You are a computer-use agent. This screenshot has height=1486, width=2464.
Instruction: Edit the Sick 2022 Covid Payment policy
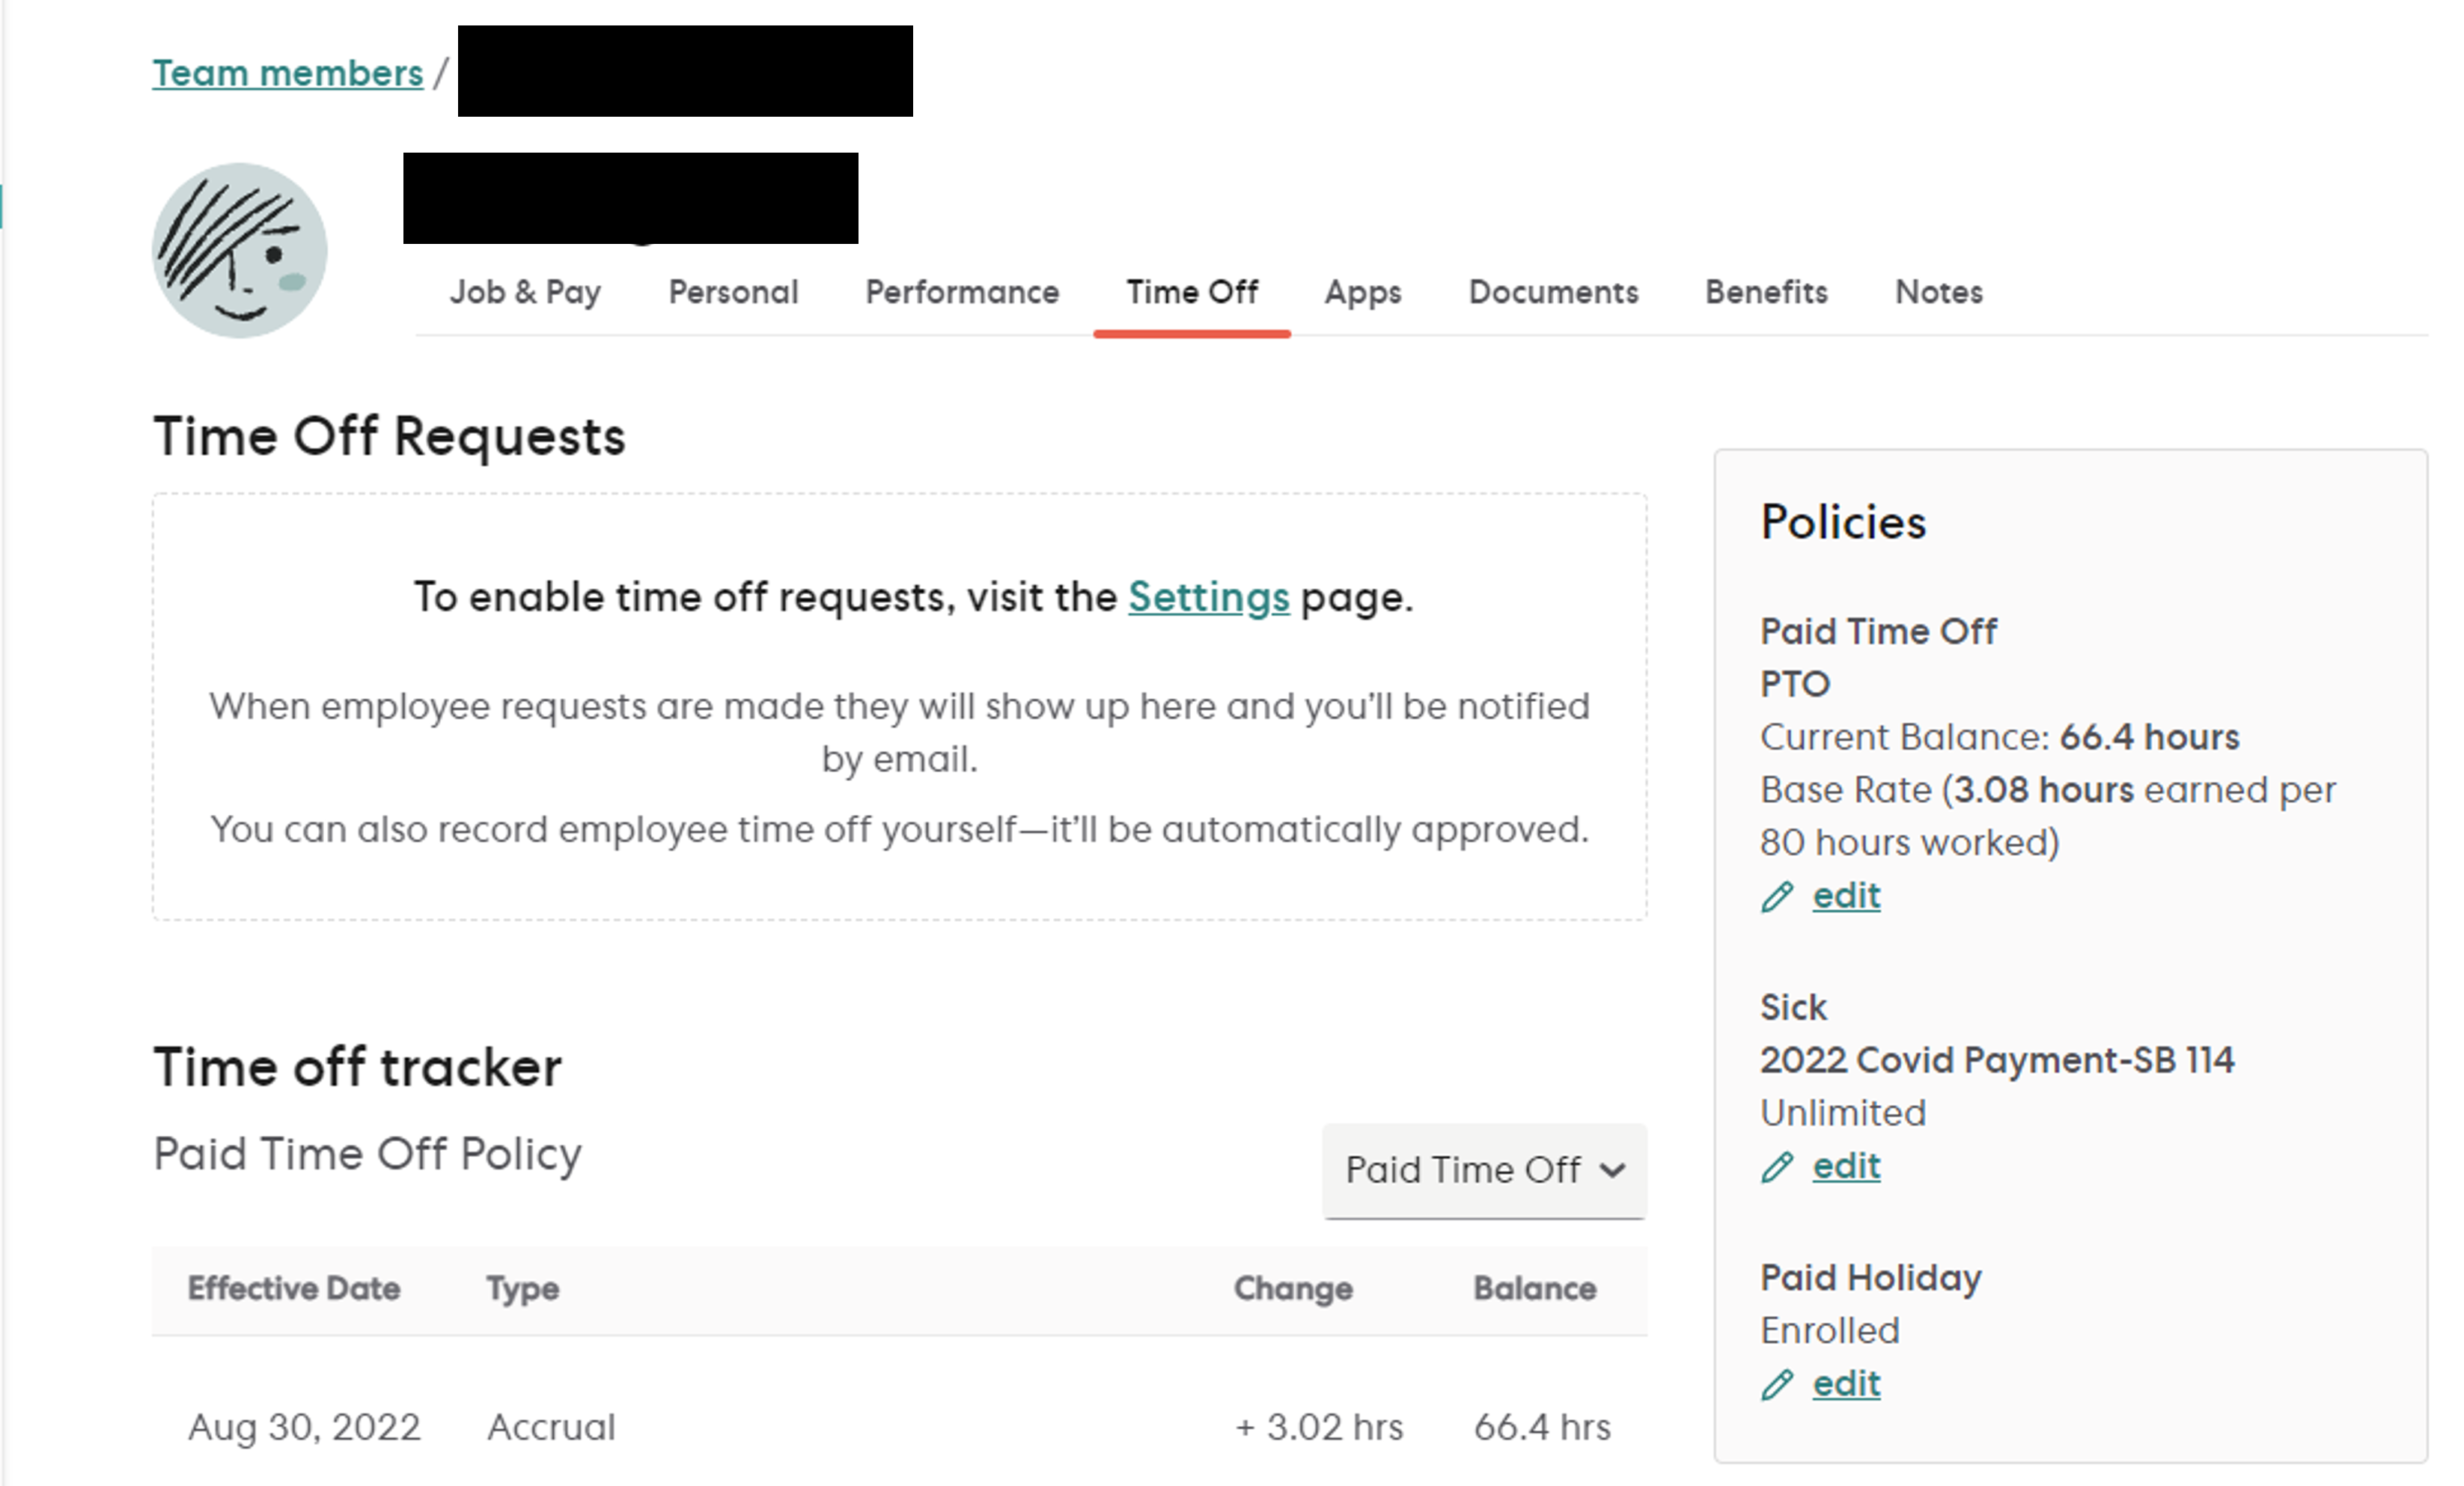click(x=1845, y=1166)
